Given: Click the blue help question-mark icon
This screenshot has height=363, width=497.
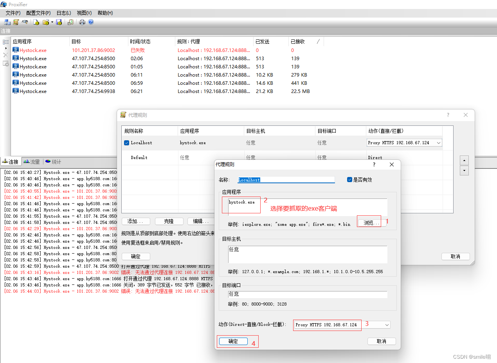Looking at the screenshot, I should tap(91, 22).
